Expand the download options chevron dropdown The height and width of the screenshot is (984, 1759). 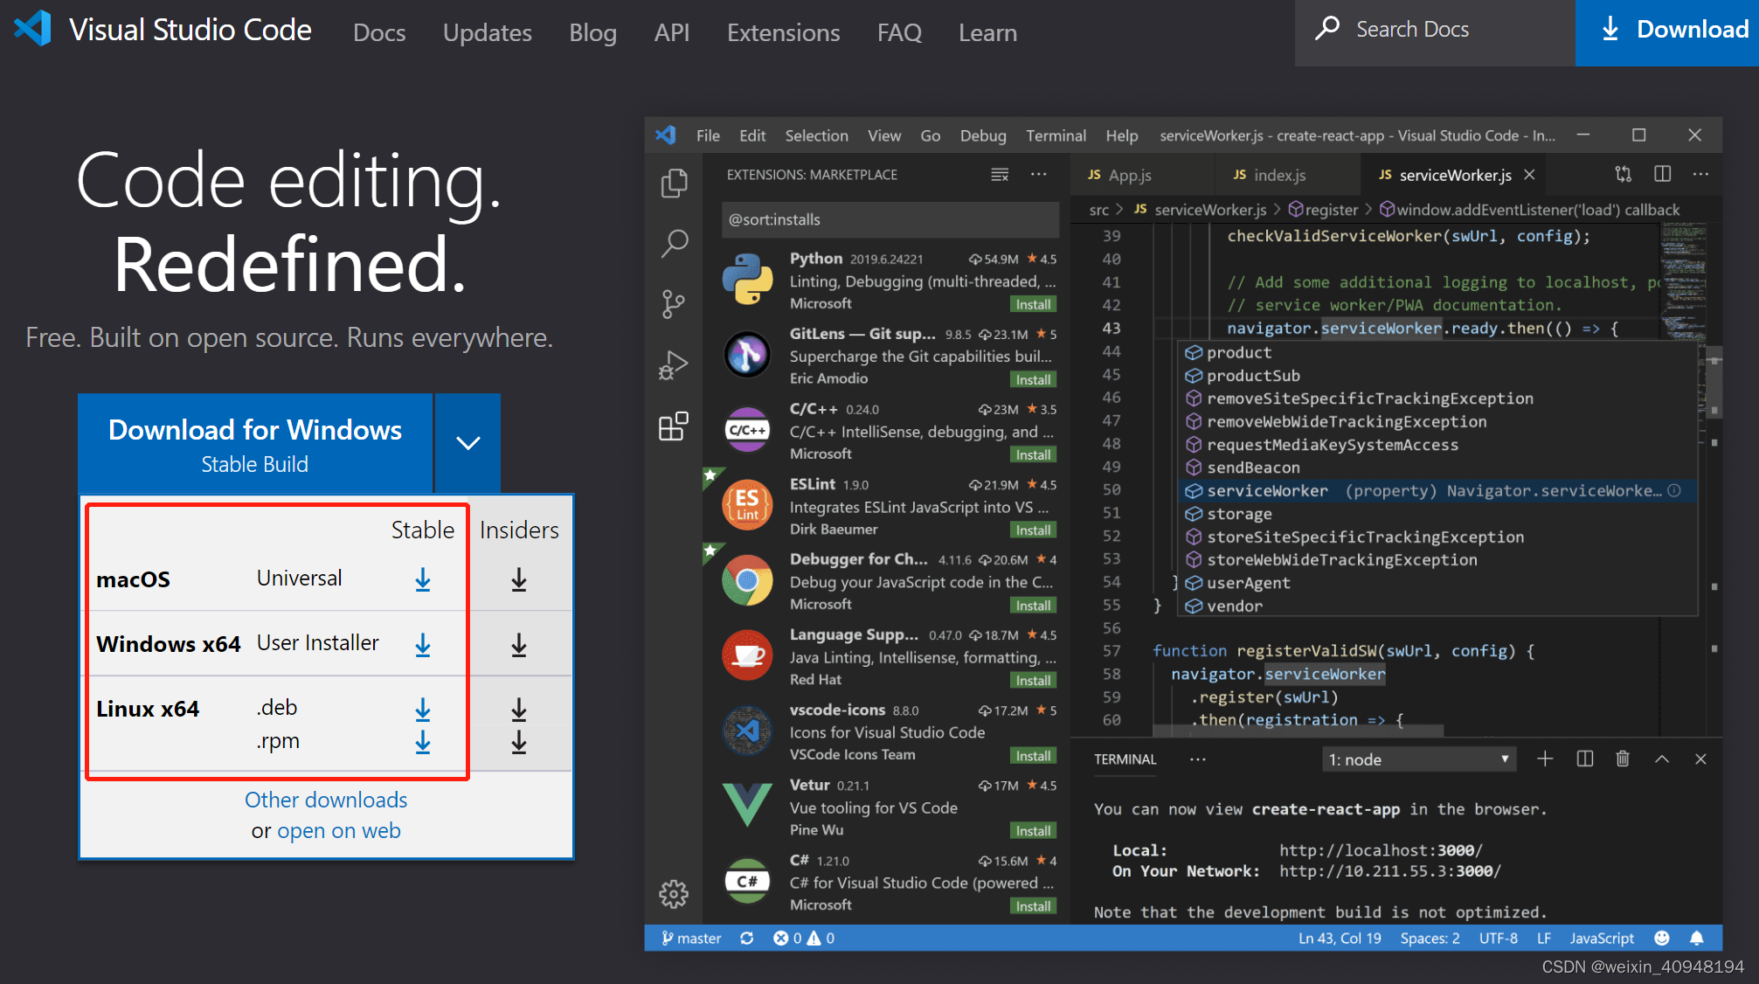pos(468,443)
